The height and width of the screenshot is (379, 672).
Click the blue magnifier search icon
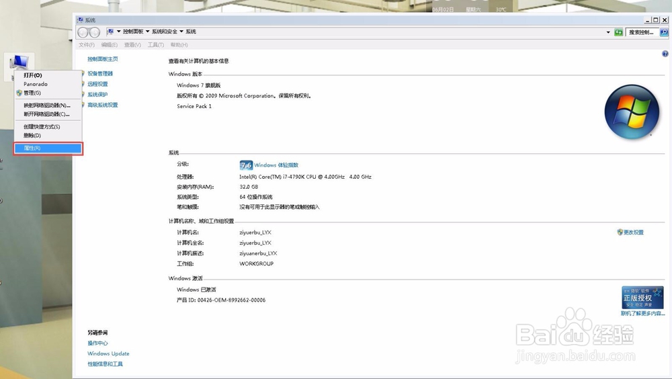tap(664, 32)
